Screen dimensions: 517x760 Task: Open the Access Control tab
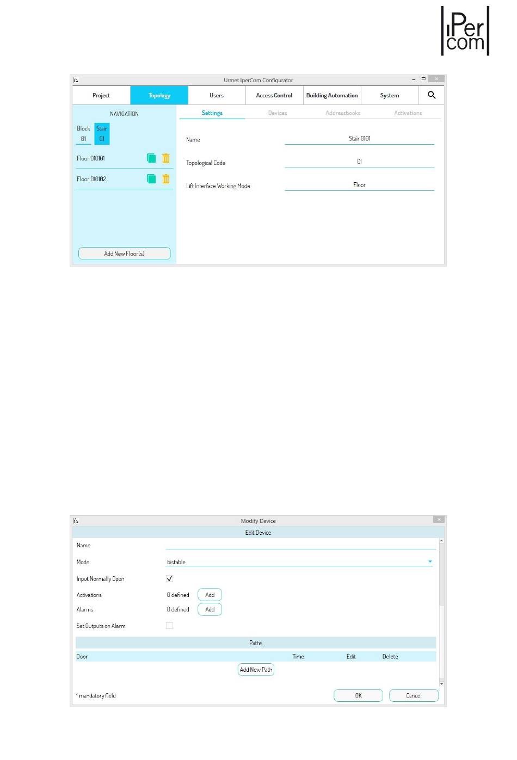point(274,95)
